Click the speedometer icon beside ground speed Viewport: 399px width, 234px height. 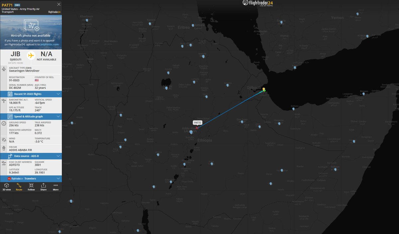pos(4,124)
